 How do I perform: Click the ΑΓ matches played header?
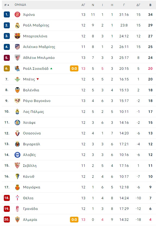[83, 5]
